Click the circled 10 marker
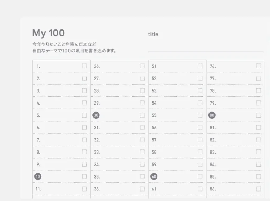 click(x=38, y=176)
